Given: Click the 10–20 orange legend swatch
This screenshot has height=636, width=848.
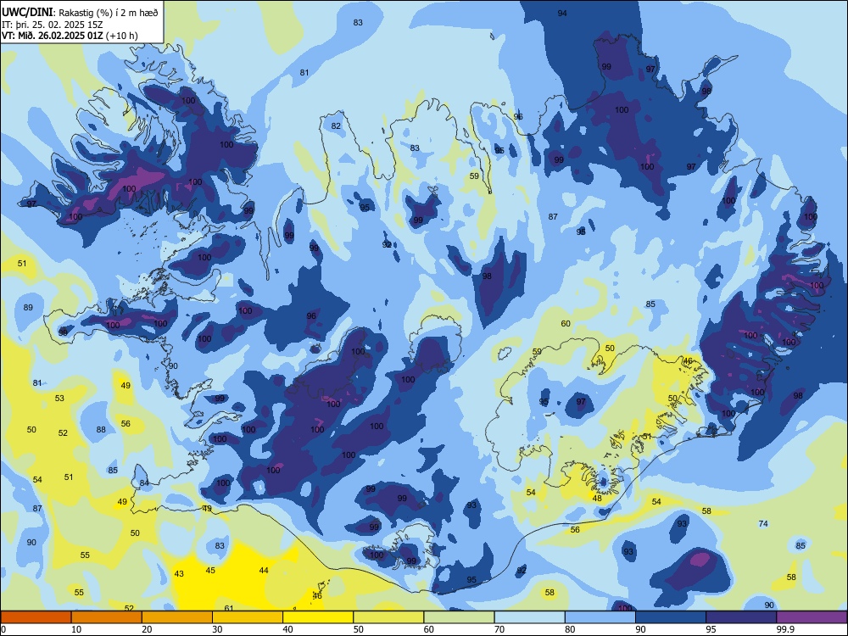Looking at the screenshot, I should [x=107, y=617].
